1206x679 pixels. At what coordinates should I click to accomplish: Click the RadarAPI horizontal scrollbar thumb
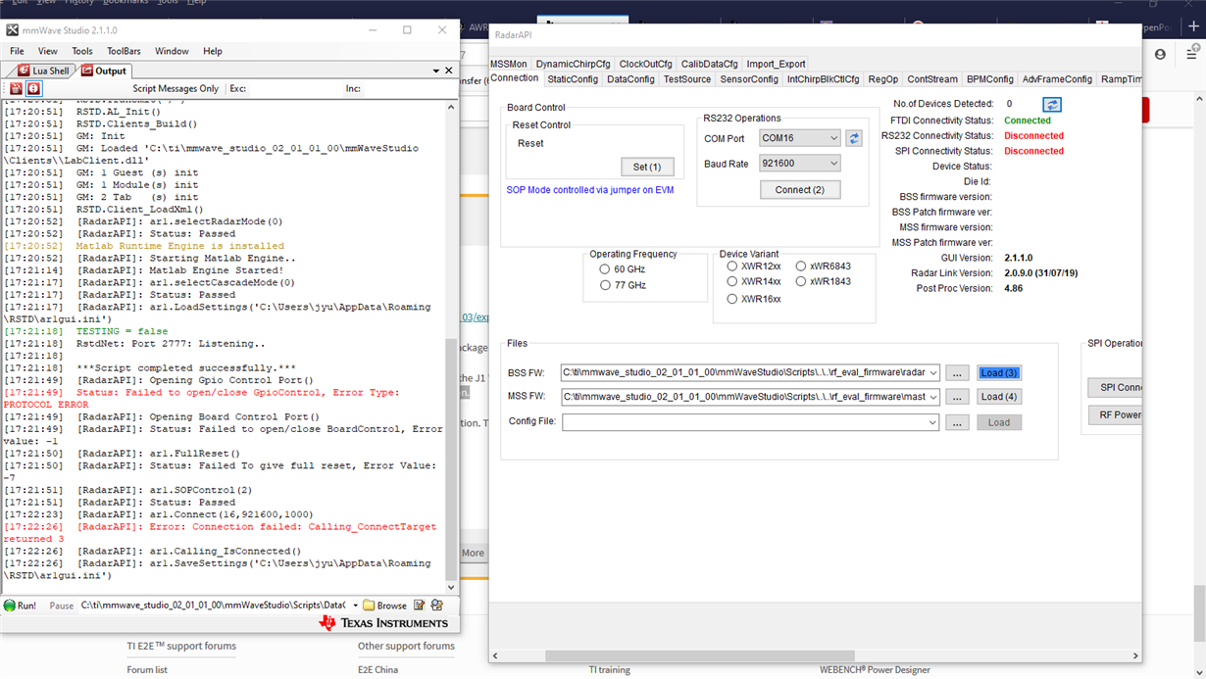point(700,656)
